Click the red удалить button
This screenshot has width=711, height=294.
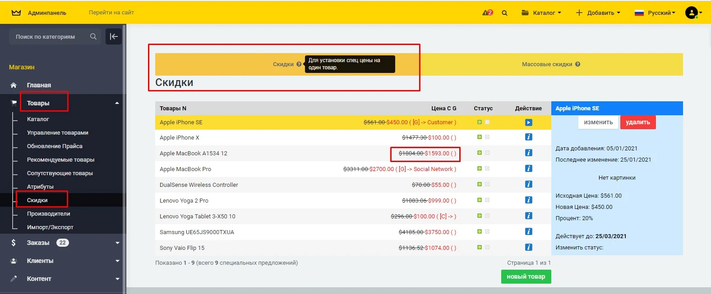(x=638, y=122)
